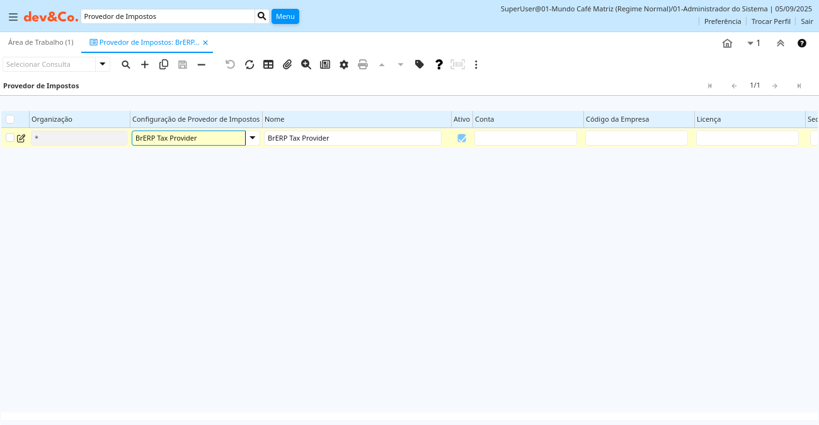Switch to the Área de Trabalho tab

(40, 42)
